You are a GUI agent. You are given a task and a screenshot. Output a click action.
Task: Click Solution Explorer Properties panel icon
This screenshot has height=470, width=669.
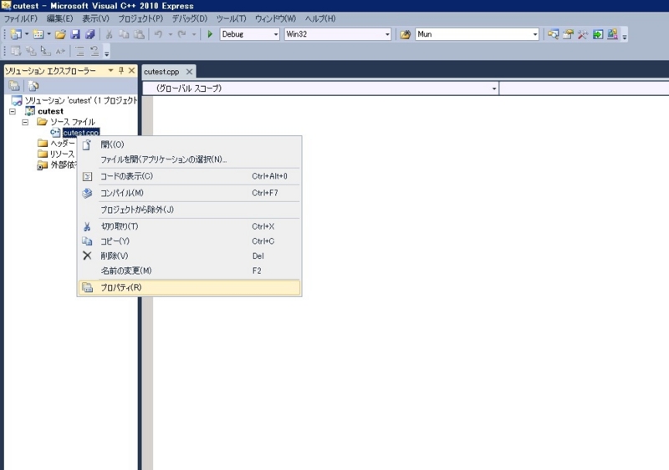(14, 86)
